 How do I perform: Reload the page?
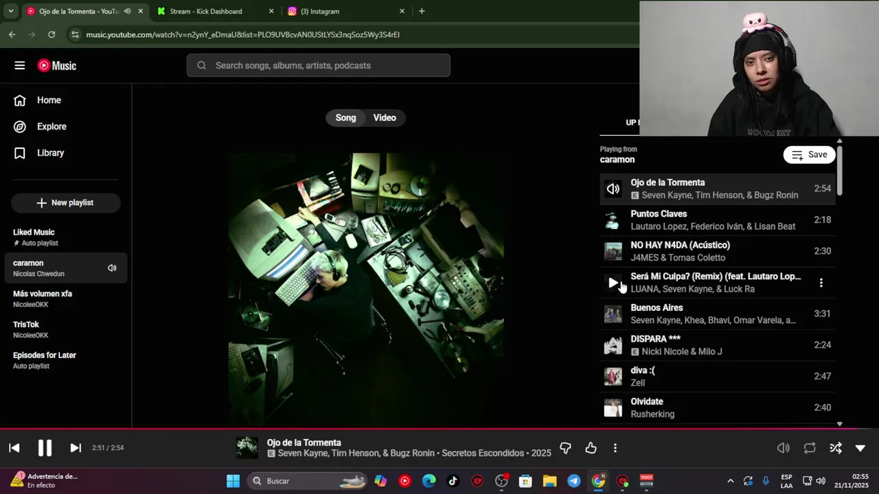pos(52,34)
